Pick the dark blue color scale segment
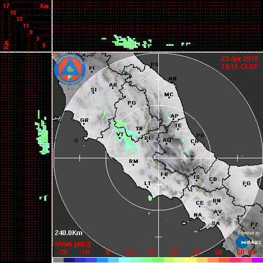 tap(69, 260)
